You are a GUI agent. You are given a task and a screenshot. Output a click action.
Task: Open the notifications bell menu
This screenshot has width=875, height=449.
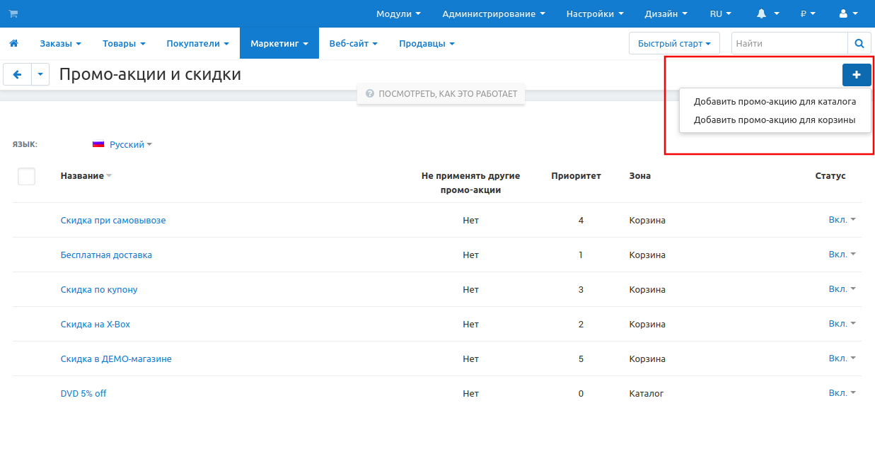(x=767, y=13)
